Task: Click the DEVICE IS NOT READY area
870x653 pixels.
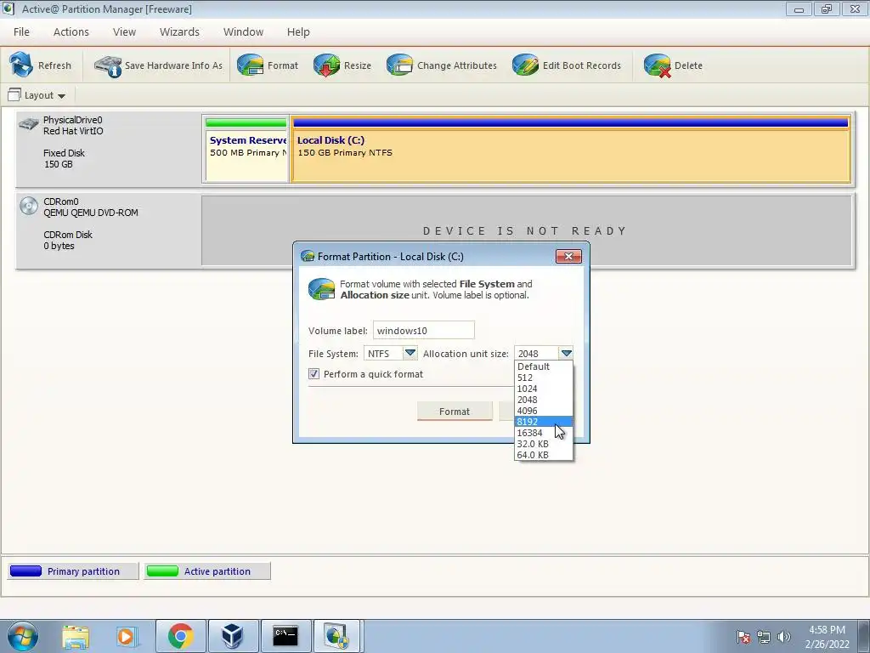Action: click(525, 230)
